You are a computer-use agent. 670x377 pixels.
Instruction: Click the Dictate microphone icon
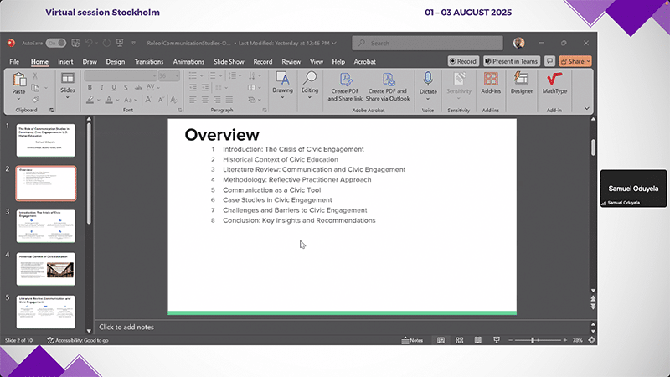(x=428, y=80)
